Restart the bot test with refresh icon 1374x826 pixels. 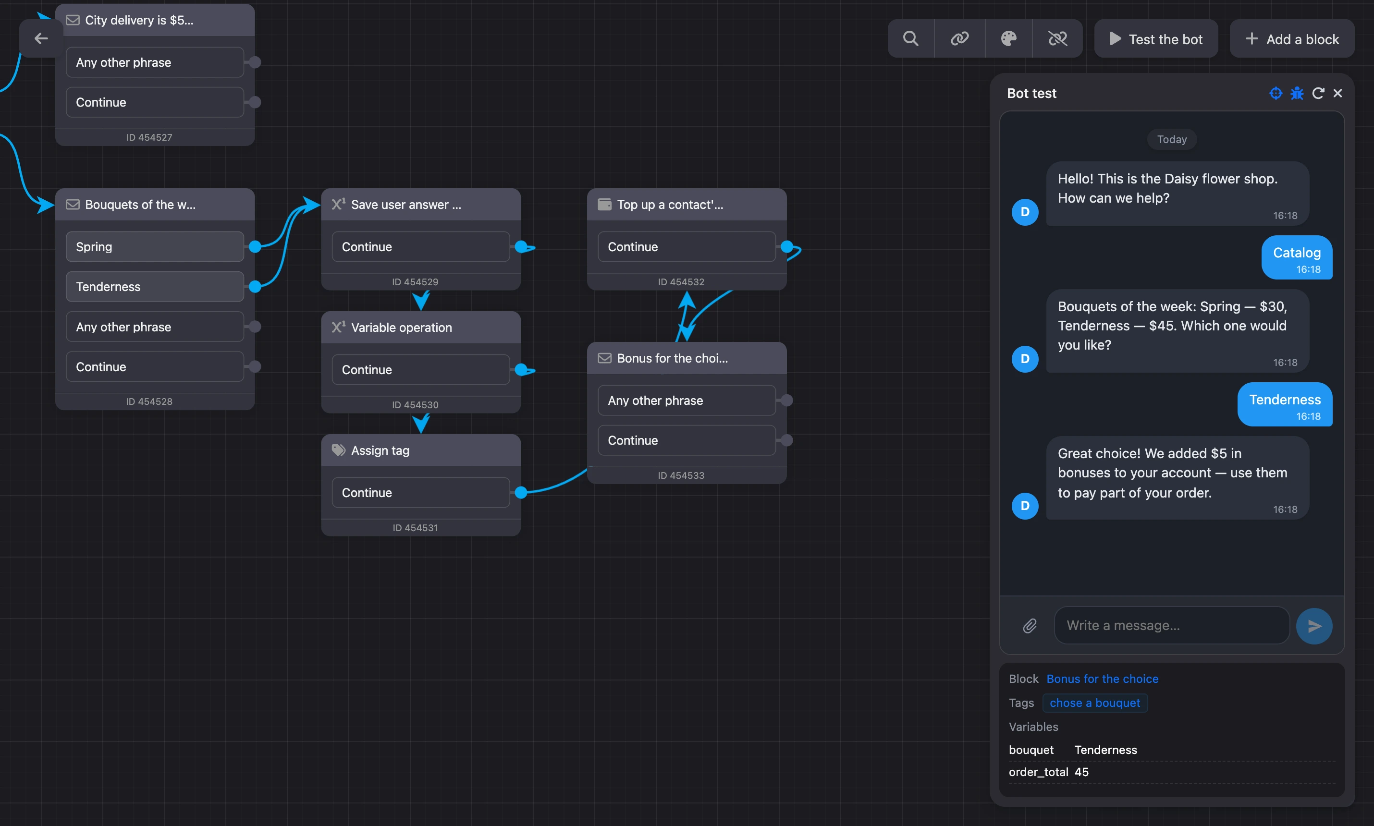1318,93
